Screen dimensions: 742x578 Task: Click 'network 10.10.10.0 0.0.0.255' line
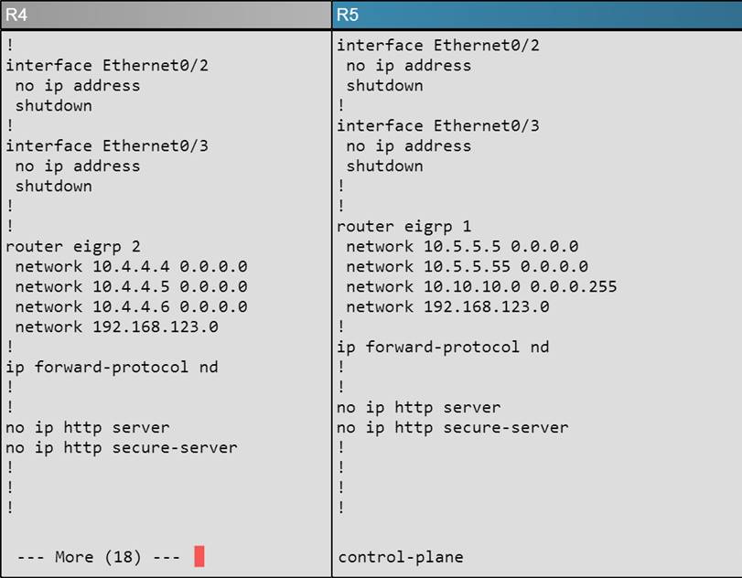[481, 286]
